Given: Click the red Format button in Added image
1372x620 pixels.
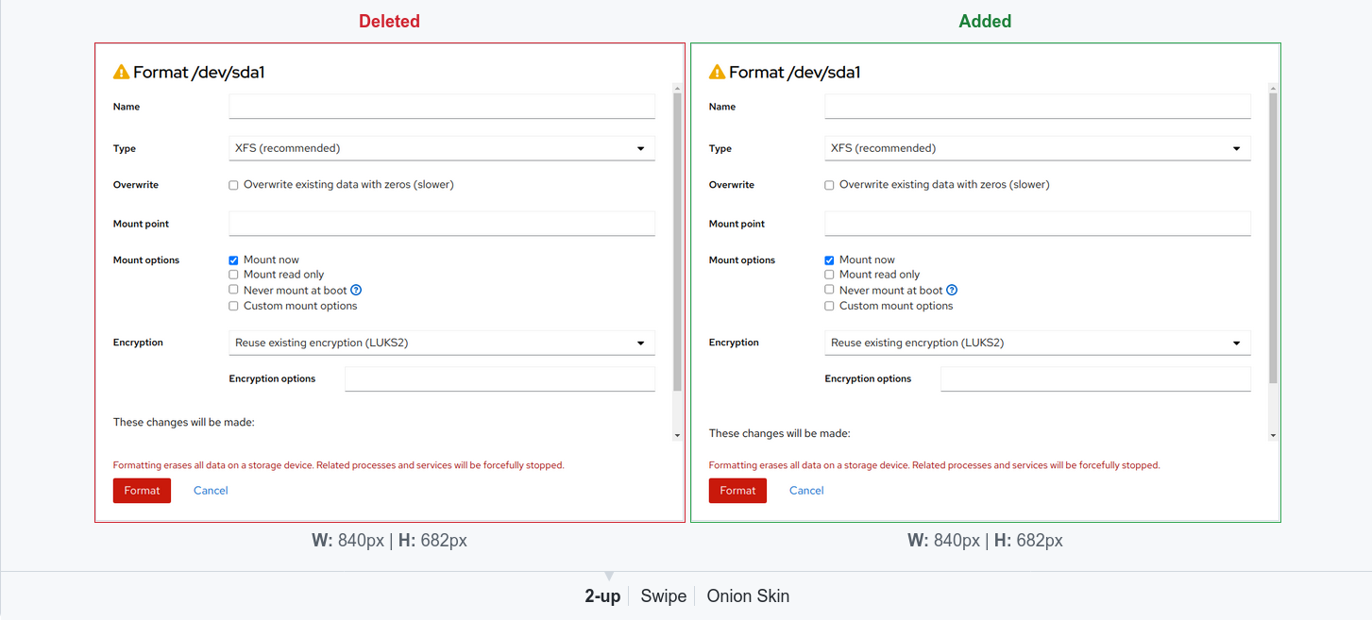Looking at the screenshot, I should (737, 491).
